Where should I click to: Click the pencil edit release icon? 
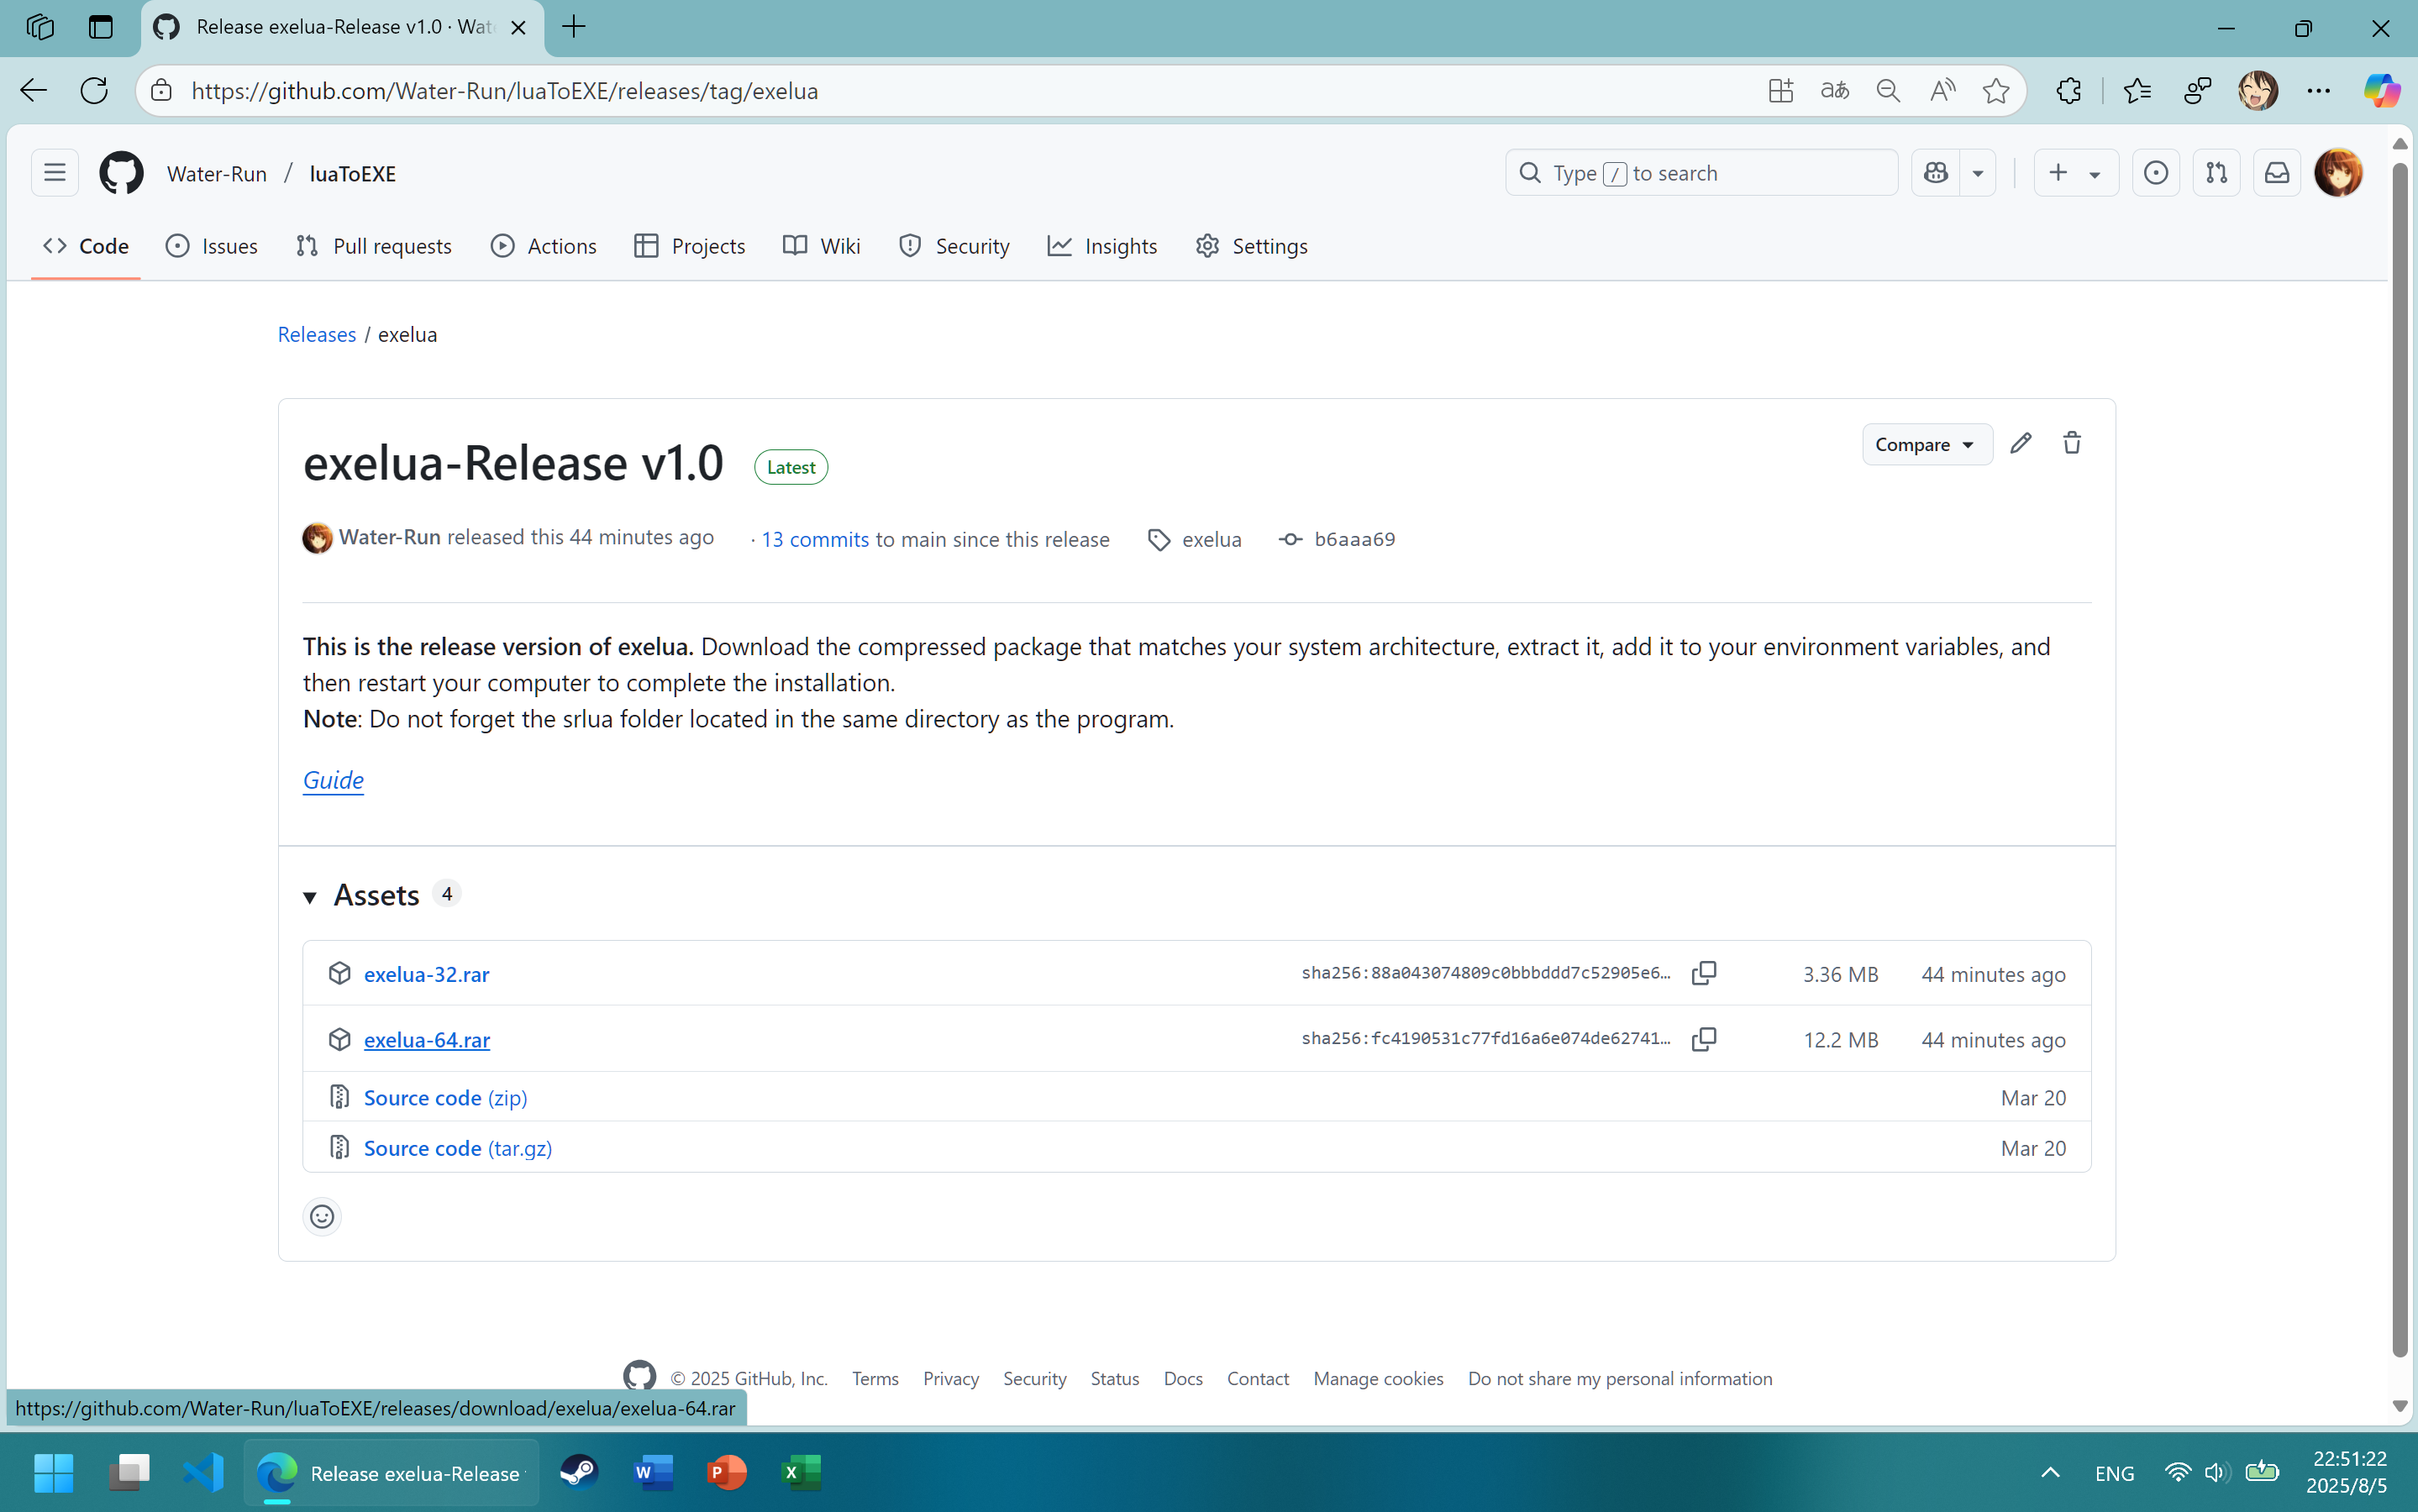pos(2020,443)
